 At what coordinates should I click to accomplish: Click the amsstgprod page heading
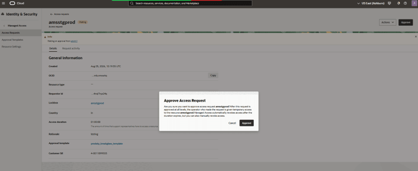(62, 22)
